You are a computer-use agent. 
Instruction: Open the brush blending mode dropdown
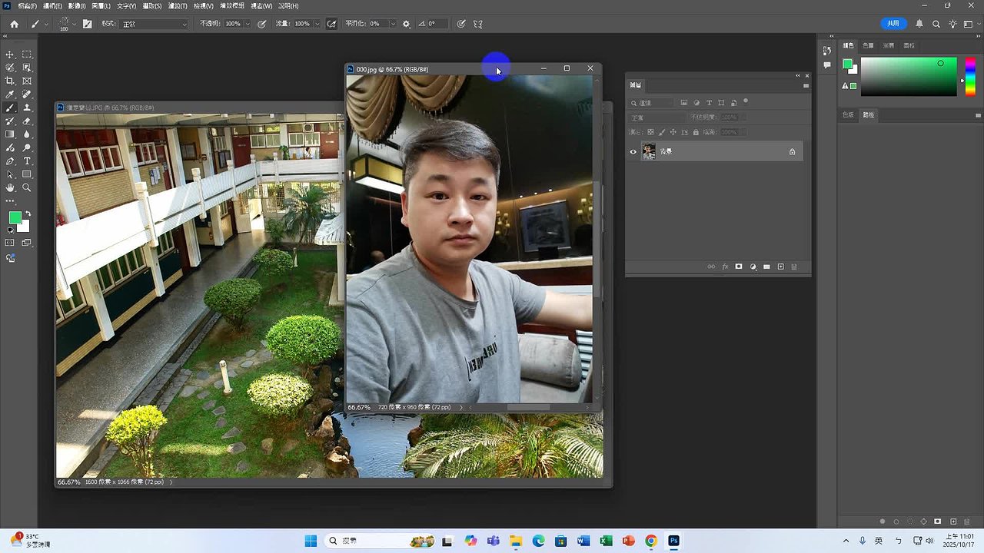pyautogui.click(x=154, y=24)
